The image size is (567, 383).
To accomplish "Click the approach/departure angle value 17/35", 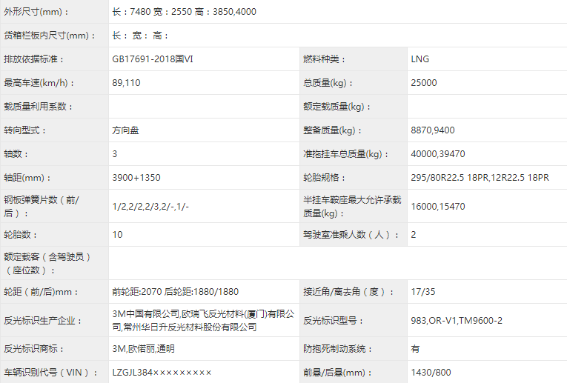I will (x=422, y=292).
